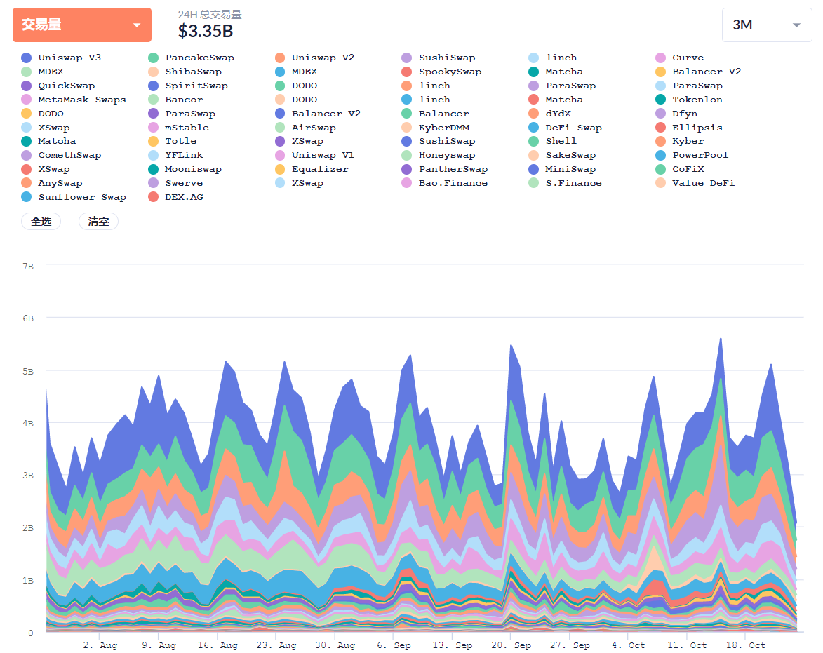Show or hide Mooniswap series
823x653 pixels.
coord(185,170)
